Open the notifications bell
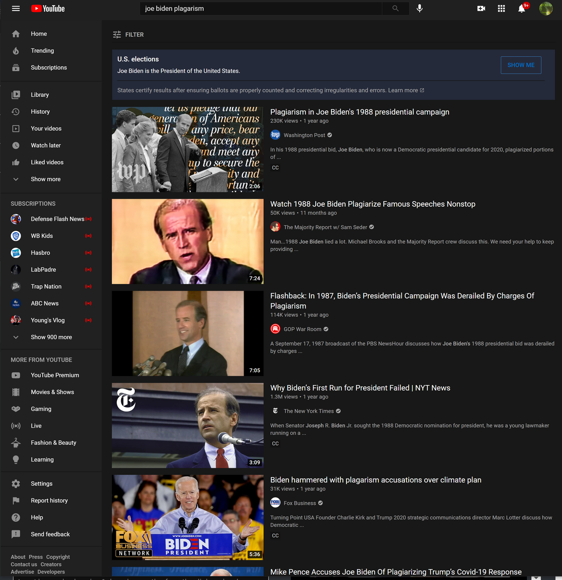Screen dimensions: 562x580 [522, 8]
